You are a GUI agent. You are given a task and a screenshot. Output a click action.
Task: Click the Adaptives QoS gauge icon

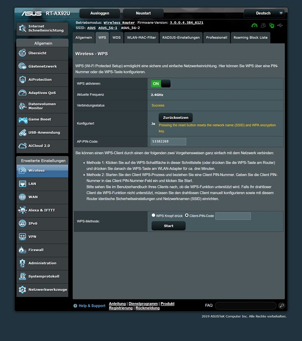(x=22, y=92)
